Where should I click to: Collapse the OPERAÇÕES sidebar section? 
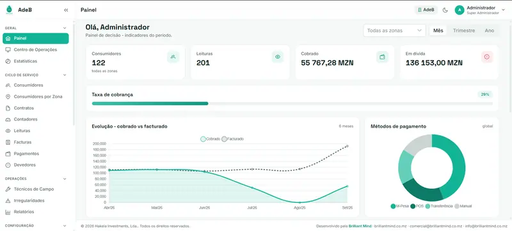[65, 179]
